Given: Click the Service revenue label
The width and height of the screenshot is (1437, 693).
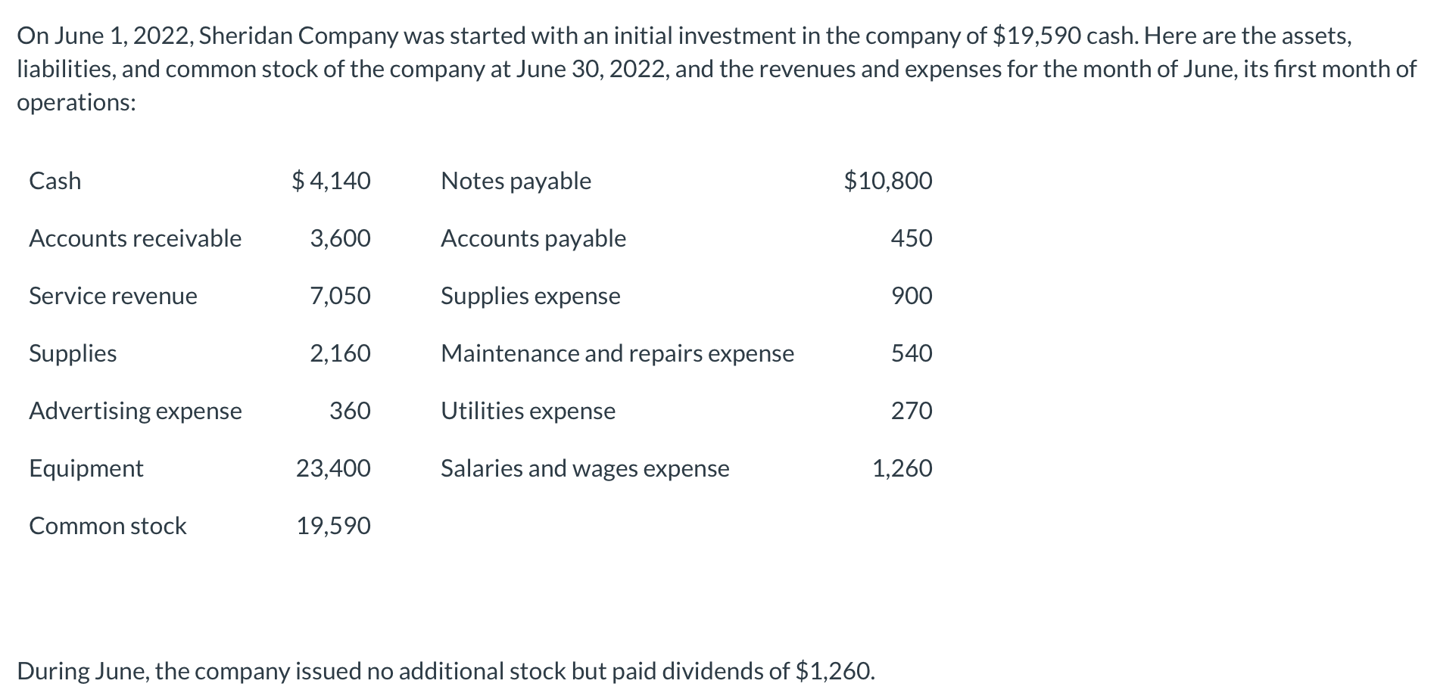Looking at the screenshot, I should pyautogui.click(x=113, y=296).
